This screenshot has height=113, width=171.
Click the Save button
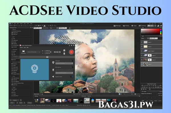click(12, 103)
